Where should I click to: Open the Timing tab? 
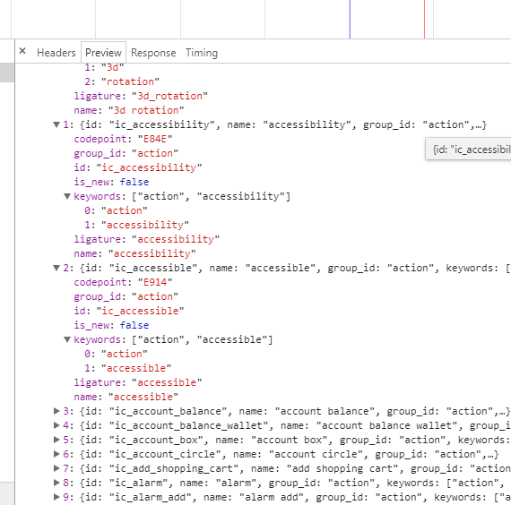(x=202, y=53)
